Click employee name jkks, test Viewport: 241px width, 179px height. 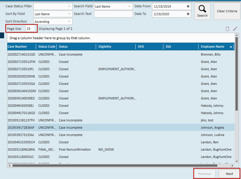[207, 120]
